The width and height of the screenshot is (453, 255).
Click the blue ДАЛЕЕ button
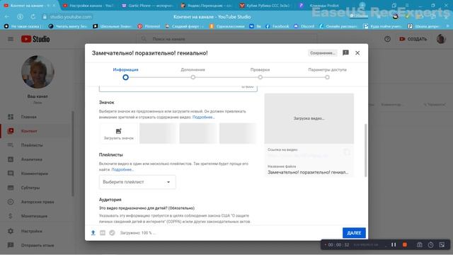[x=354, y=233]
